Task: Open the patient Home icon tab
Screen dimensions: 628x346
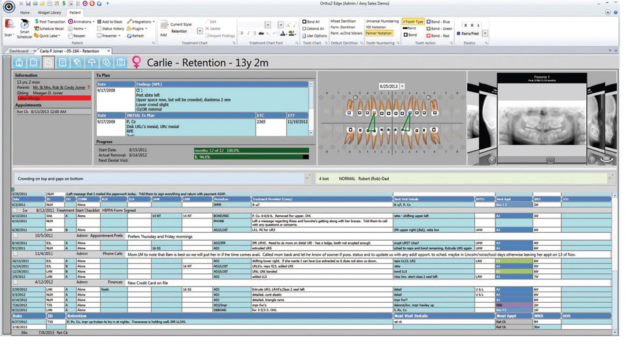Action: (x=20, y=63)
